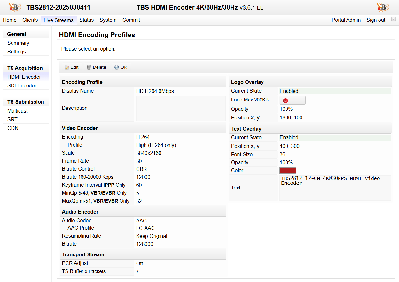Click the Sign out link

[376, 20]
